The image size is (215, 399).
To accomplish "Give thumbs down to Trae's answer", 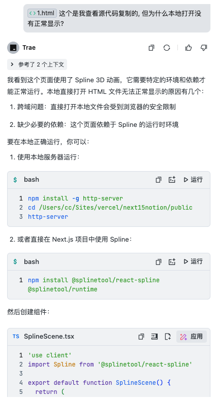I will pos(204,48).
